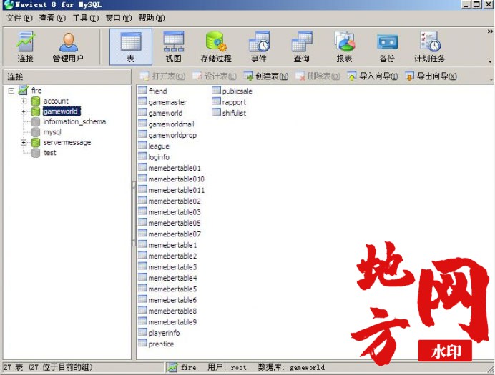
Task: Expand the account database node
Action: pos(24,101)
